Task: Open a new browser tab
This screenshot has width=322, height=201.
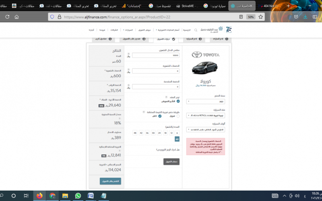Action: [288, 6]
